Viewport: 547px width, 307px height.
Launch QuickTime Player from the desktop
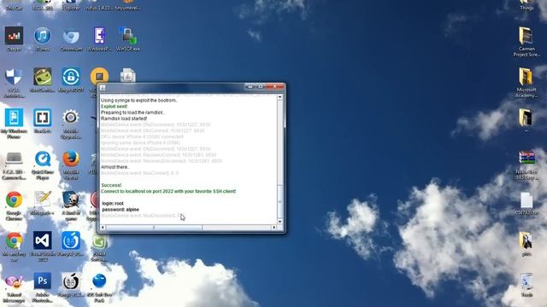click(43, 159)
